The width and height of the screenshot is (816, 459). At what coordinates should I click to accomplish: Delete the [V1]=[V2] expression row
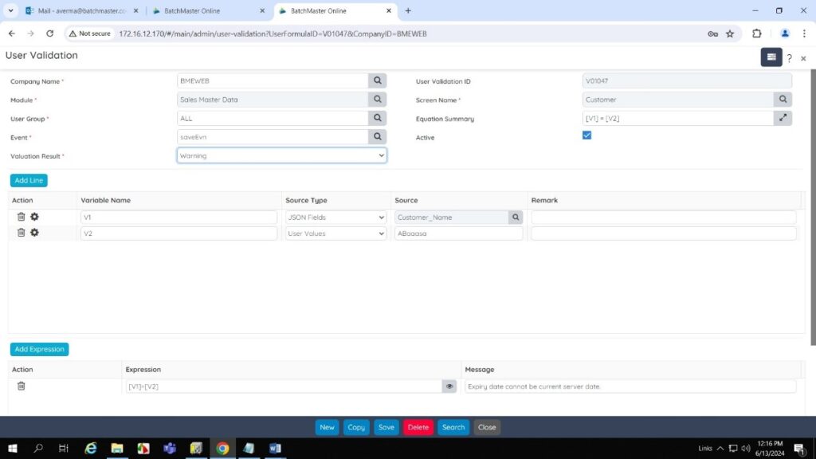click(x=22, y=386)
